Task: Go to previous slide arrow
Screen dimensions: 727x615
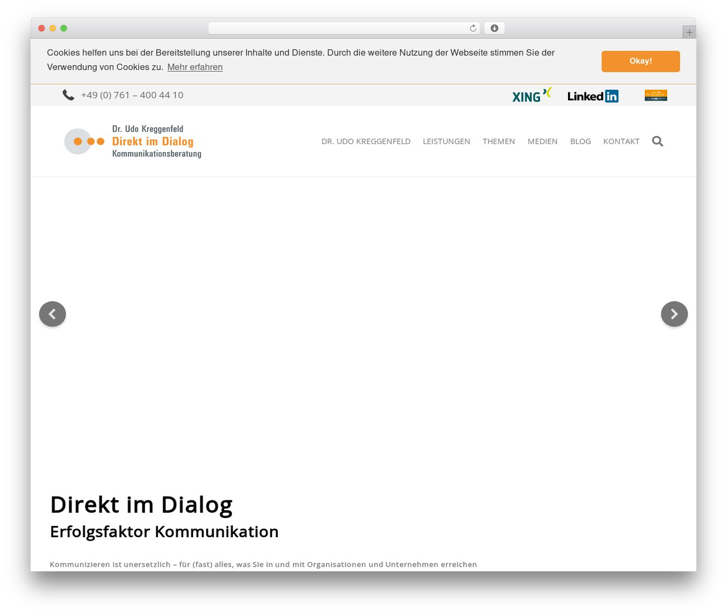Action: (52, 314)
